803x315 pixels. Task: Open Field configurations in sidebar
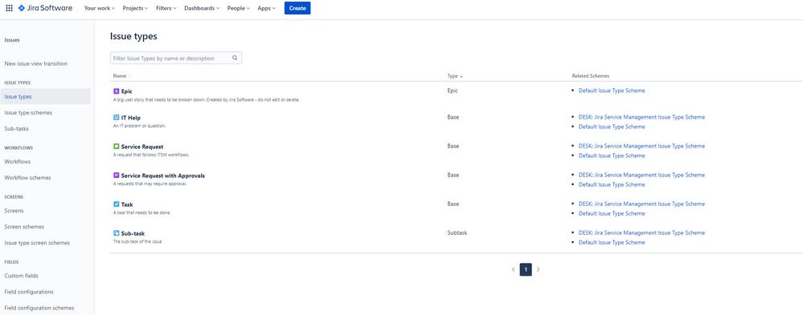[x=29, y=293]
